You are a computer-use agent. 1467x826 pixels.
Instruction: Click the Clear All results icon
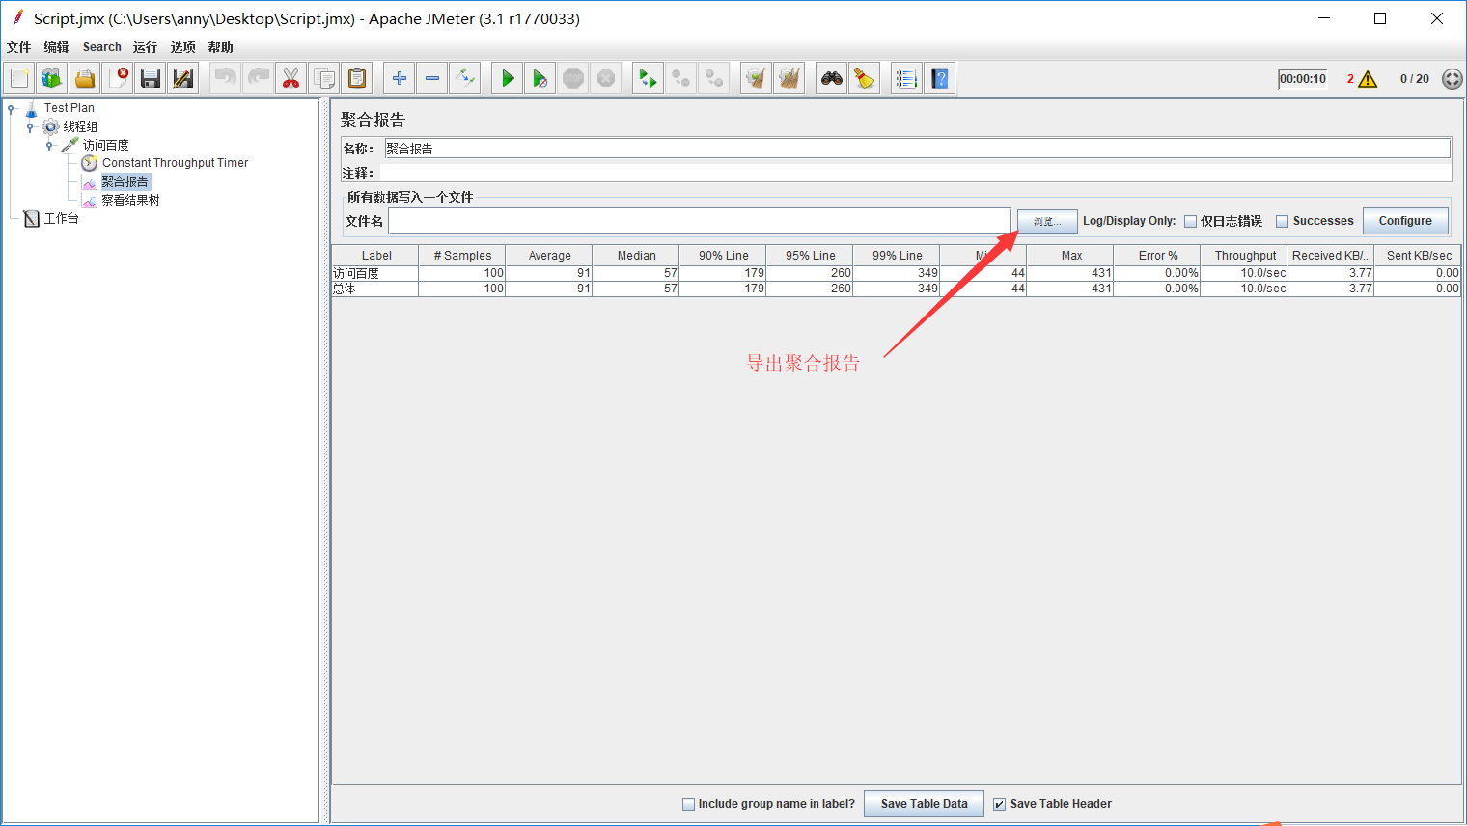coord(789,78)
